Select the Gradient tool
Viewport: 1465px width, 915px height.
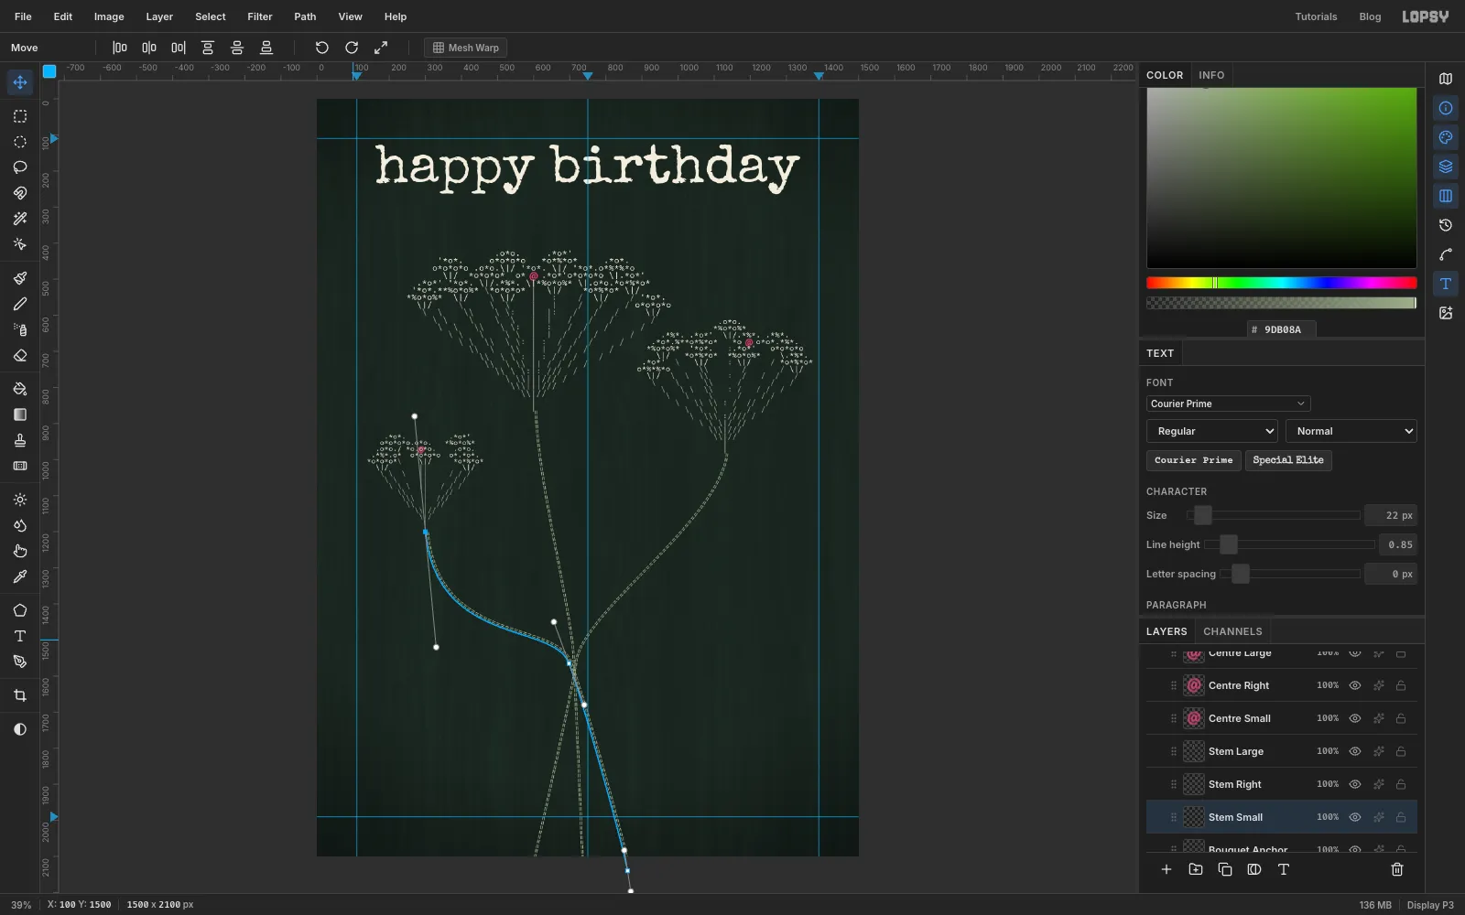click(19, 414)
